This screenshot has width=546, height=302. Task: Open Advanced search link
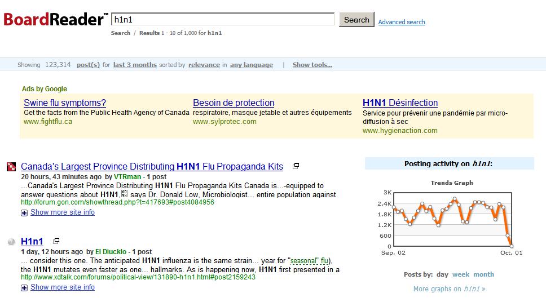tap(402, 22)
